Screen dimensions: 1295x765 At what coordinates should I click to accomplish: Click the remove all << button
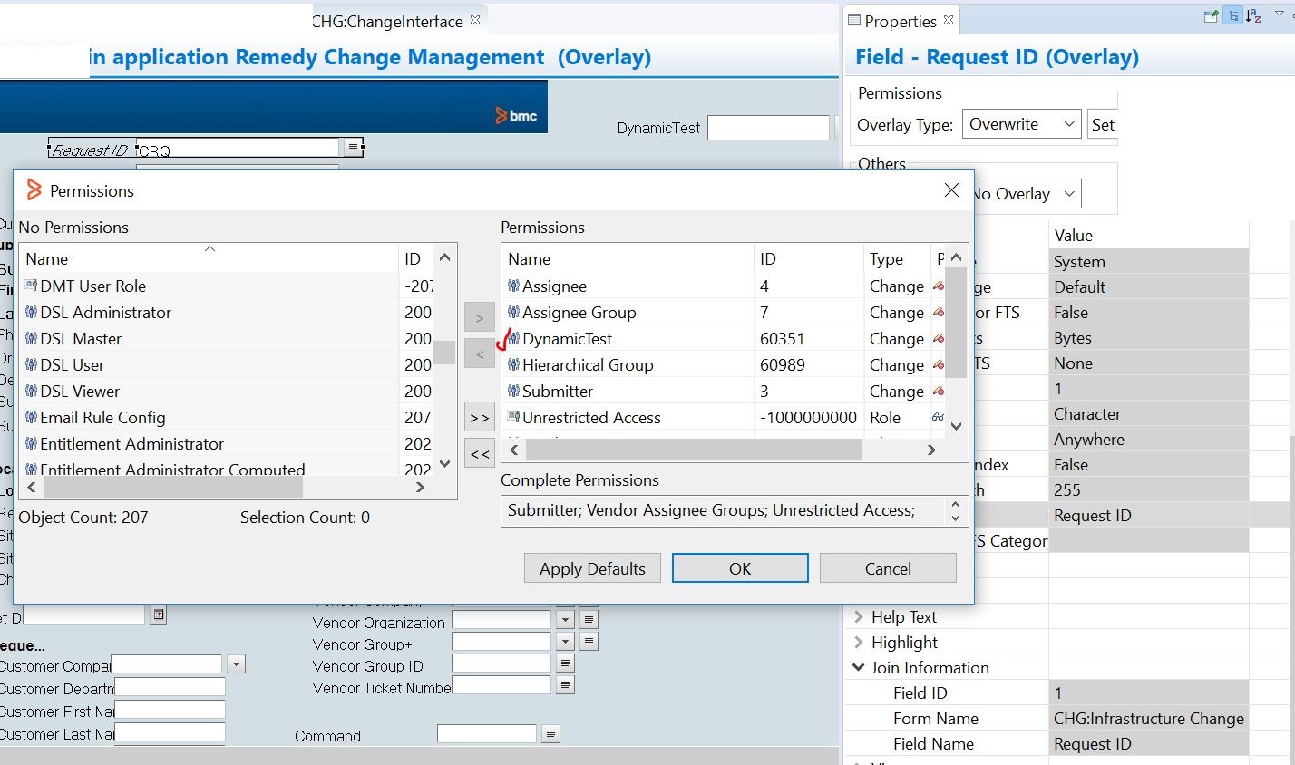tap(480, 453)
